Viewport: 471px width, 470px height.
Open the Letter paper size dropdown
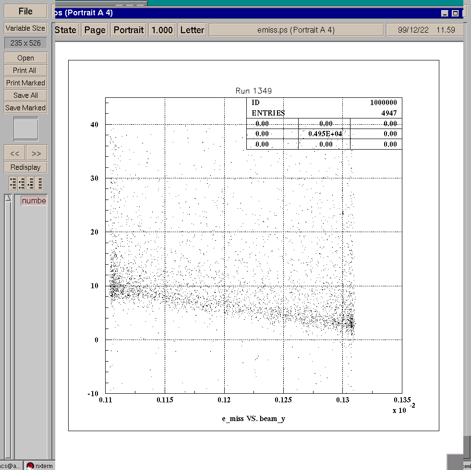[x=192, y=30]
